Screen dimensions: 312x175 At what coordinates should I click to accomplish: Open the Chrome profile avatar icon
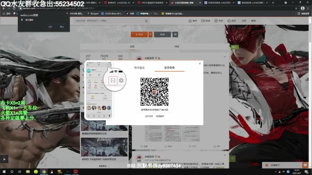click(x=302, y=8)
